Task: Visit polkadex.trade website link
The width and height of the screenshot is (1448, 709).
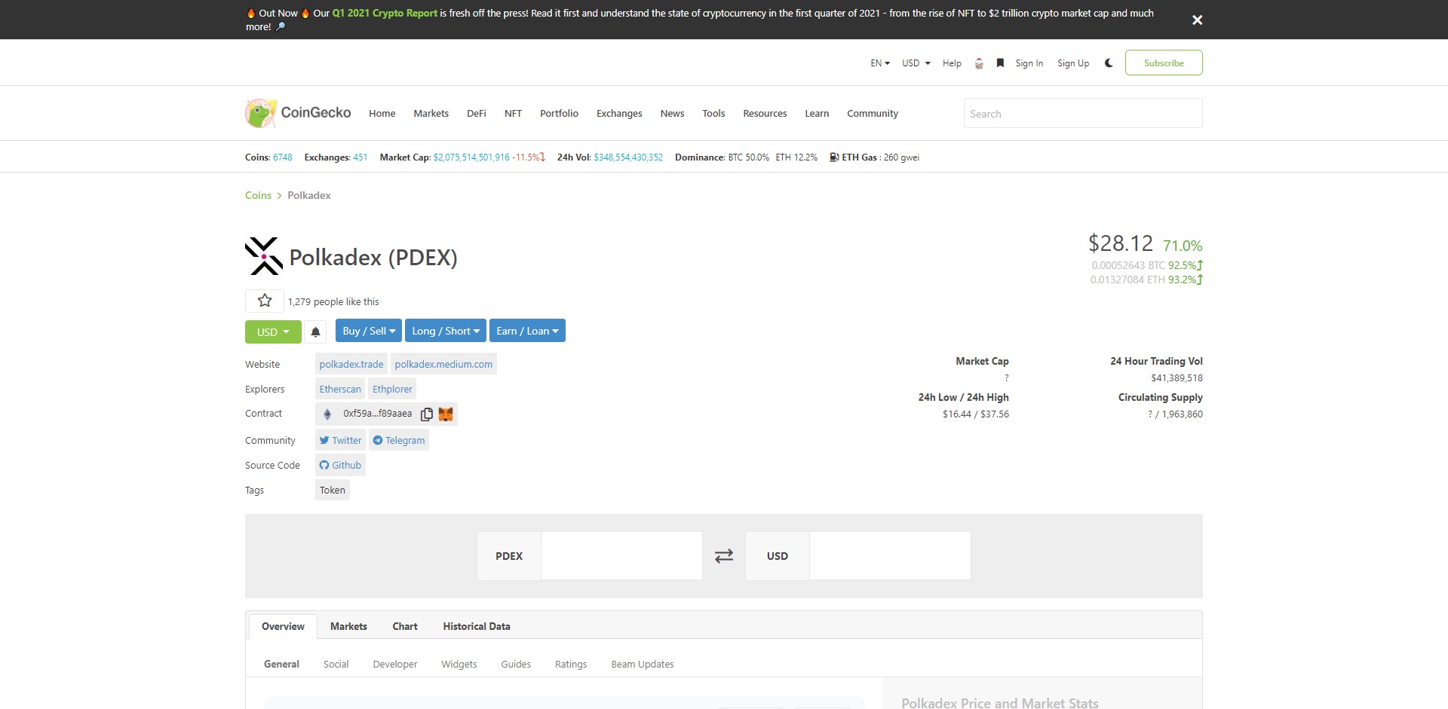Action: [x=351, y=363]
